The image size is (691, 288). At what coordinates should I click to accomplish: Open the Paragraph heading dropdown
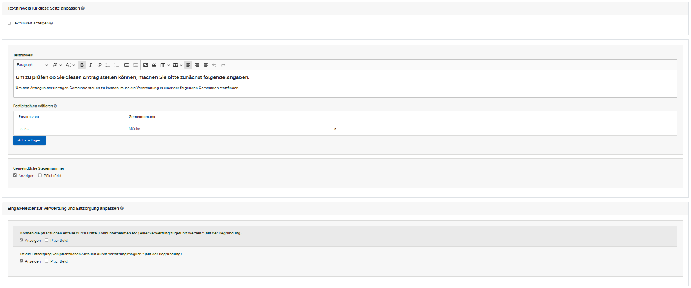pyautogui.click(x=32, y=65)
